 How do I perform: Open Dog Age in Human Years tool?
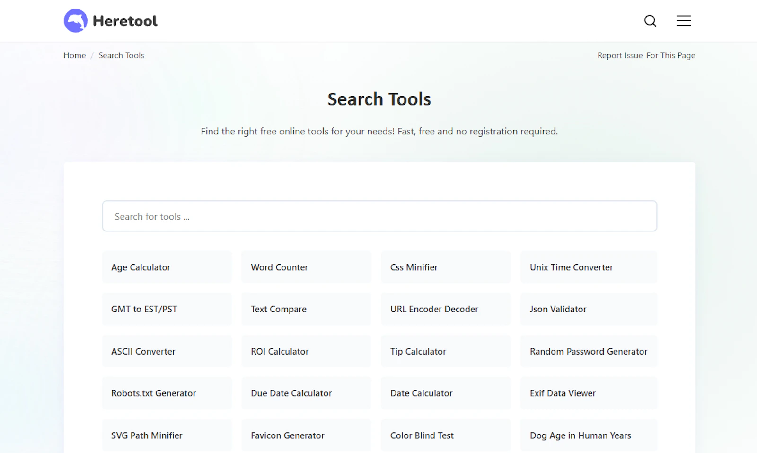[589, 435]
